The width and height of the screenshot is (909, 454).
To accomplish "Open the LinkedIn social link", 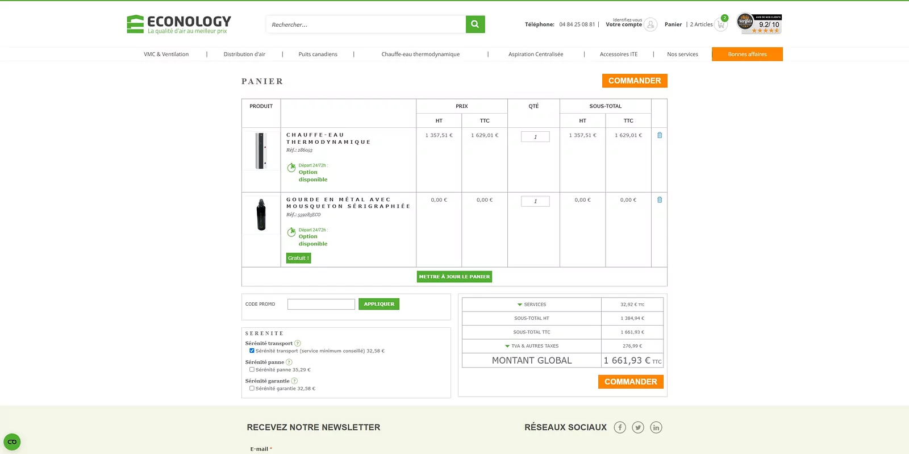I will (656, 427).
